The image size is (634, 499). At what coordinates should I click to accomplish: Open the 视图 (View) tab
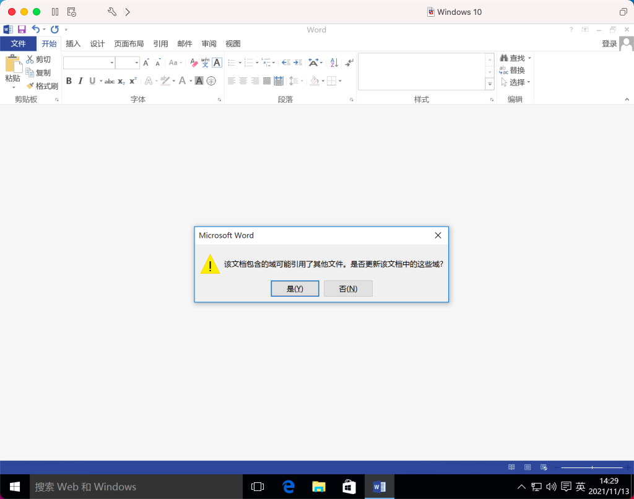coord(233,44)
